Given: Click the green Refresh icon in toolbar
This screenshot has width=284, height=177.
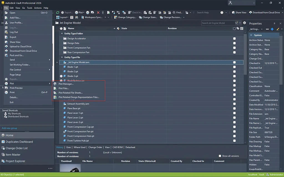Looking at the screenshot, I should [x=58, y=12].
